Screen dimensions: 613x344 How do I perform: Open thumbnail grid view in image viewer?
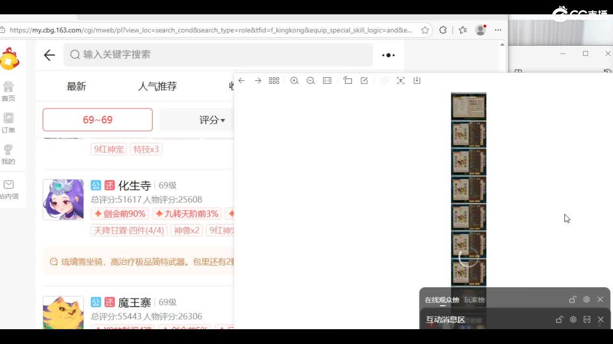pos(274,81)
